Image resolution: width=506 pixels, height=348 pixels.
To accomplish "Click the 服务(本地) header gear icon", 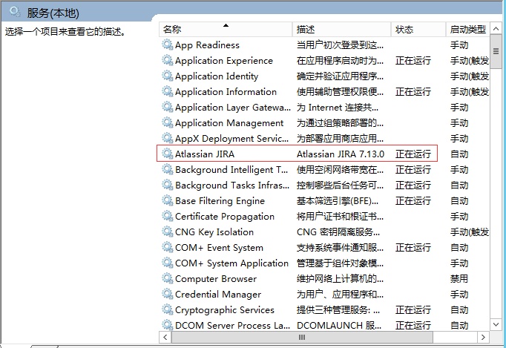I will pos(15,12).
